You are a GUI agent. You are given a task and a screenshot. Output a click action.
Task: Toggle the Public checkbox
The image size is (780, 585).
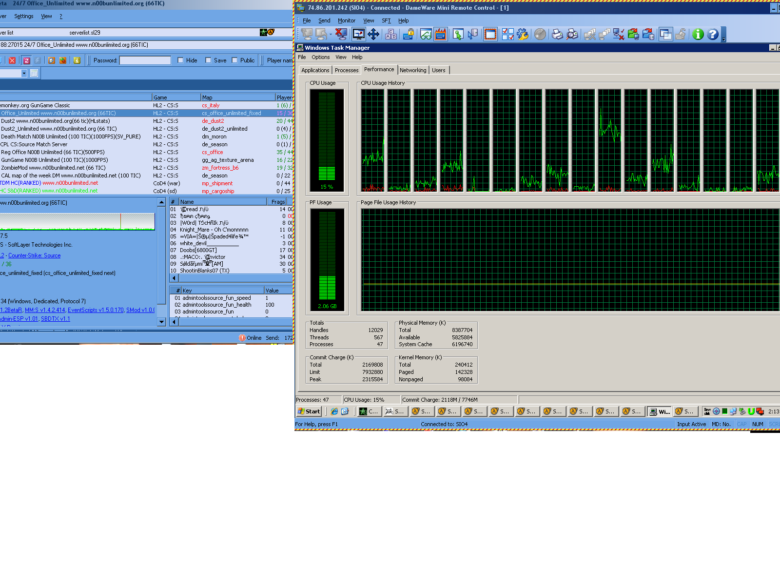(x=234, y=60)
